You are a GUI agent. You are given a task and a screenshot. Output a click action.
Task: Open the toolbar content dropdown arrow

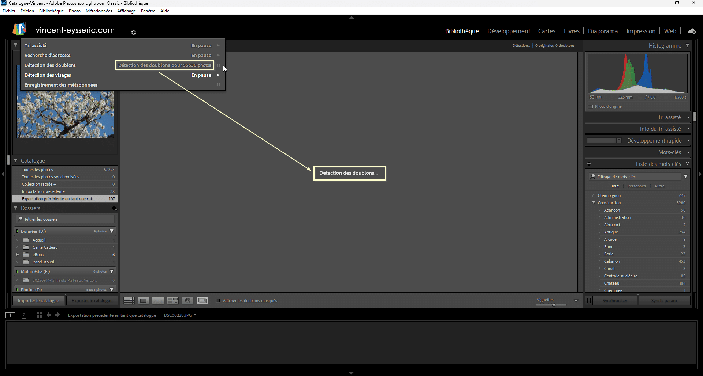(x=576, y=301)
